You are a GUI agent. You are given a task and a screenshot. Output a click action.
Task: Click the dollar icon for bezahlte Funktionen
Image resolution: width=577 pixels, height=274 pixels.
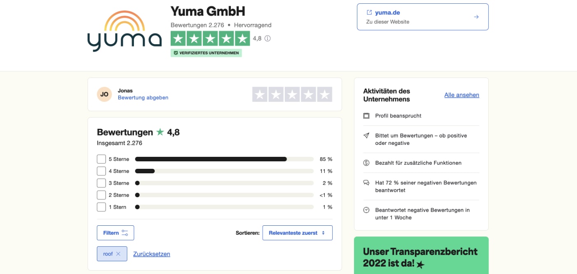coord(366,163)
